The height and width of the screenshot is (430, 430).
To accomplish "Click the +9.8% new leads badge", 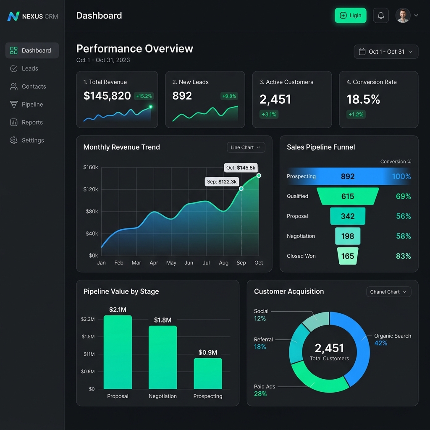I will (229, 96).
